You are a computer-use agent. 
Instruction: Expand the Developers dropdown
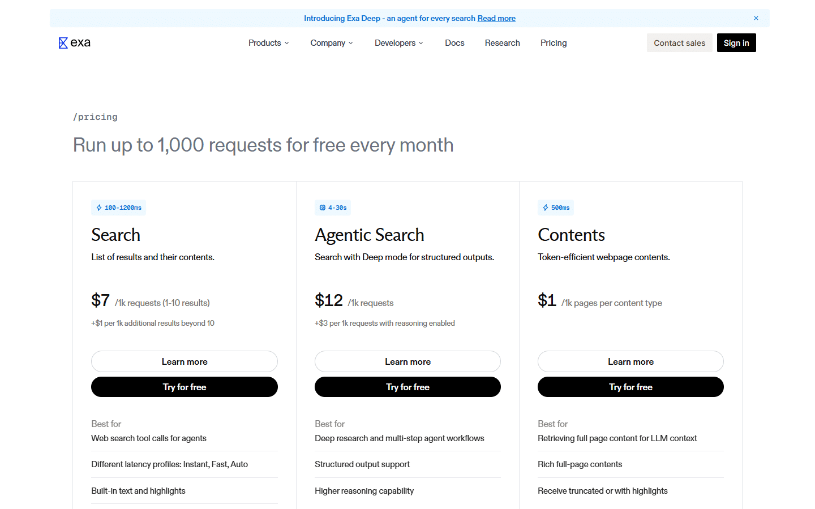[x=398, y=42]
